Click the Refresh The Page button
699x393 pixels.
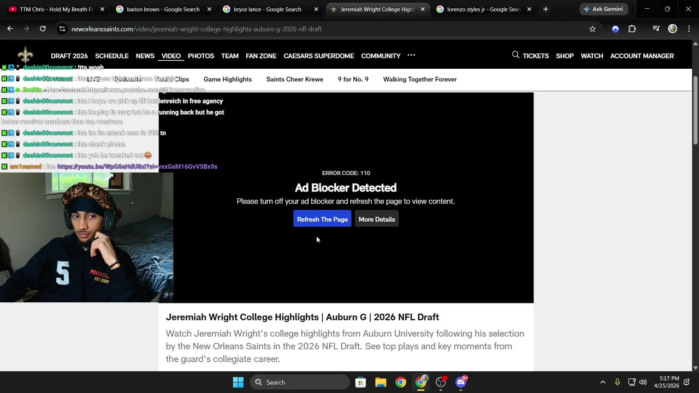click(x=322, y=219)
